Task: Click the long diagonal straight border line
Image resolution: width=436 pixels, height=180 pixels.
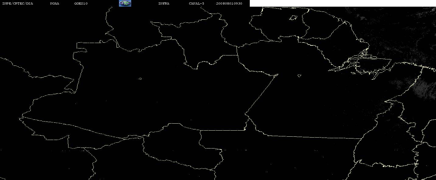Action: [262, 94]
